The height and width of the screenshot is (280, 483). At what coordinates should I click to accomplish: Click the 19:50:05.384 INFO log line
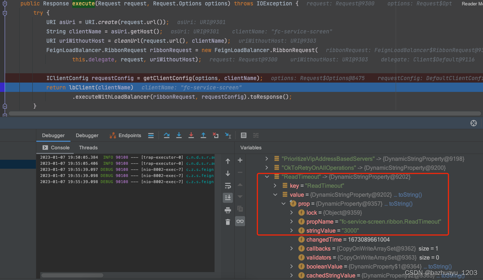(x=127, y=158)
